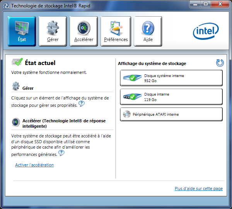The height and width of the screenshot is (209, 232).
Task: Click the help bubble after Gérer description
Action: (x=81, y=104)
